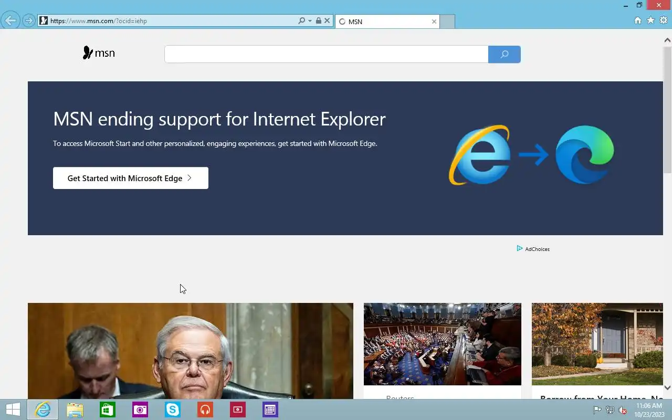Screen dimensions: 672x420
Task: Click the Action Center flag tray icon
Action: tap(597, 410)
